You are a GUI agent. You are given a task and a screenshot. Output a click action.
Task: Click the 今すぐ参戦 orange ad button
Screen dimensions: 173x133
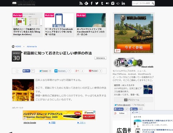click(x=134, y=47)
